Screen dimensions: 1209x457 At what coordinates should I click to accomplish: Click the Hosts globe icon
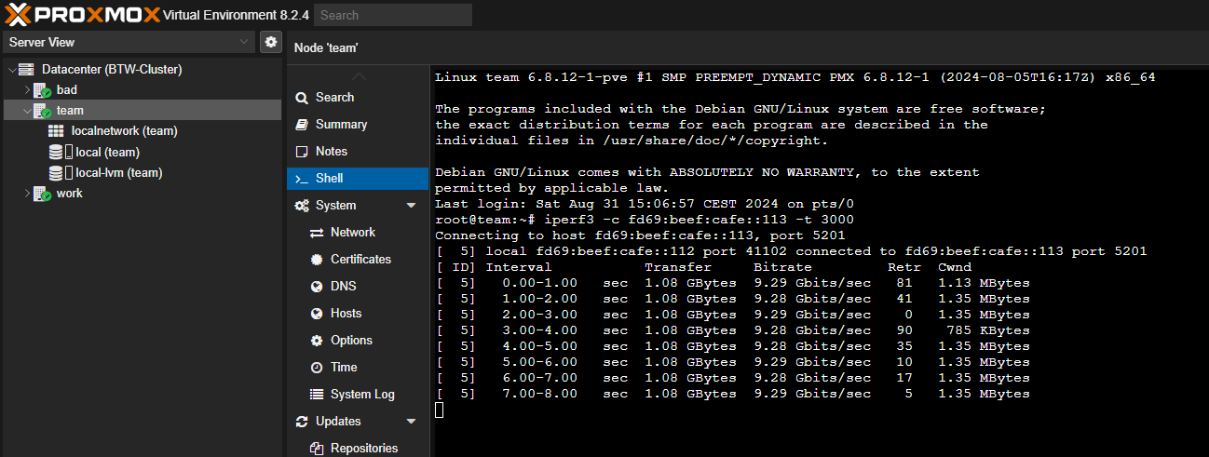[x=317, y=314]
